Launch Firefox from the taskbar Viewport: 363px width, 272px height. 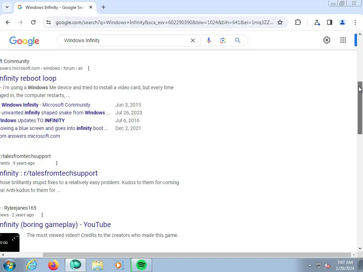click(x=53, y=265)
